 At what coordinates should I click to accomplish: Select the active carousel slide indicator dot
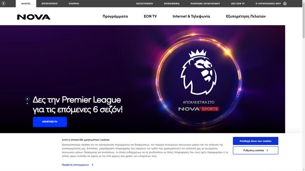pyautogui.click(x=27, y=99)
